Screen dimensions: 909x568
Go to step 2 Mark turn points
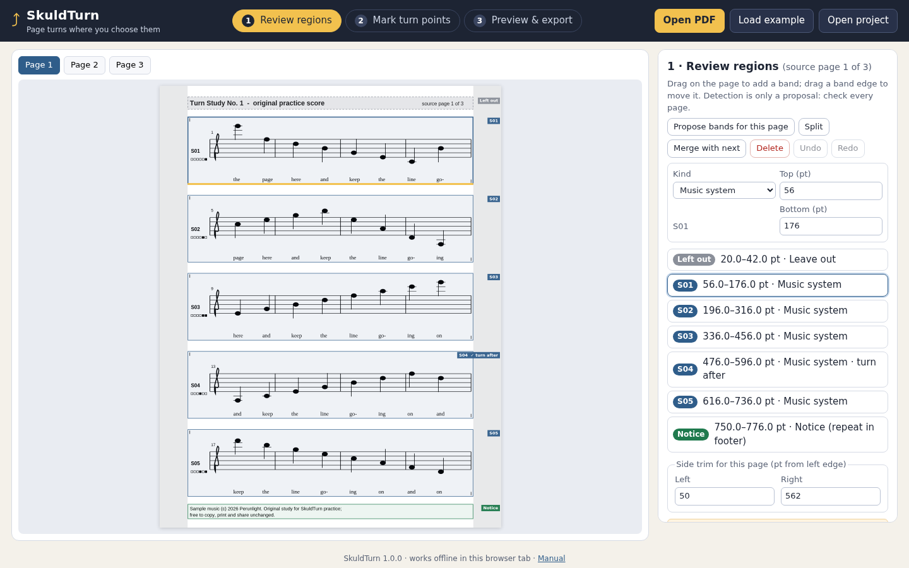click(x=403, y=20)
